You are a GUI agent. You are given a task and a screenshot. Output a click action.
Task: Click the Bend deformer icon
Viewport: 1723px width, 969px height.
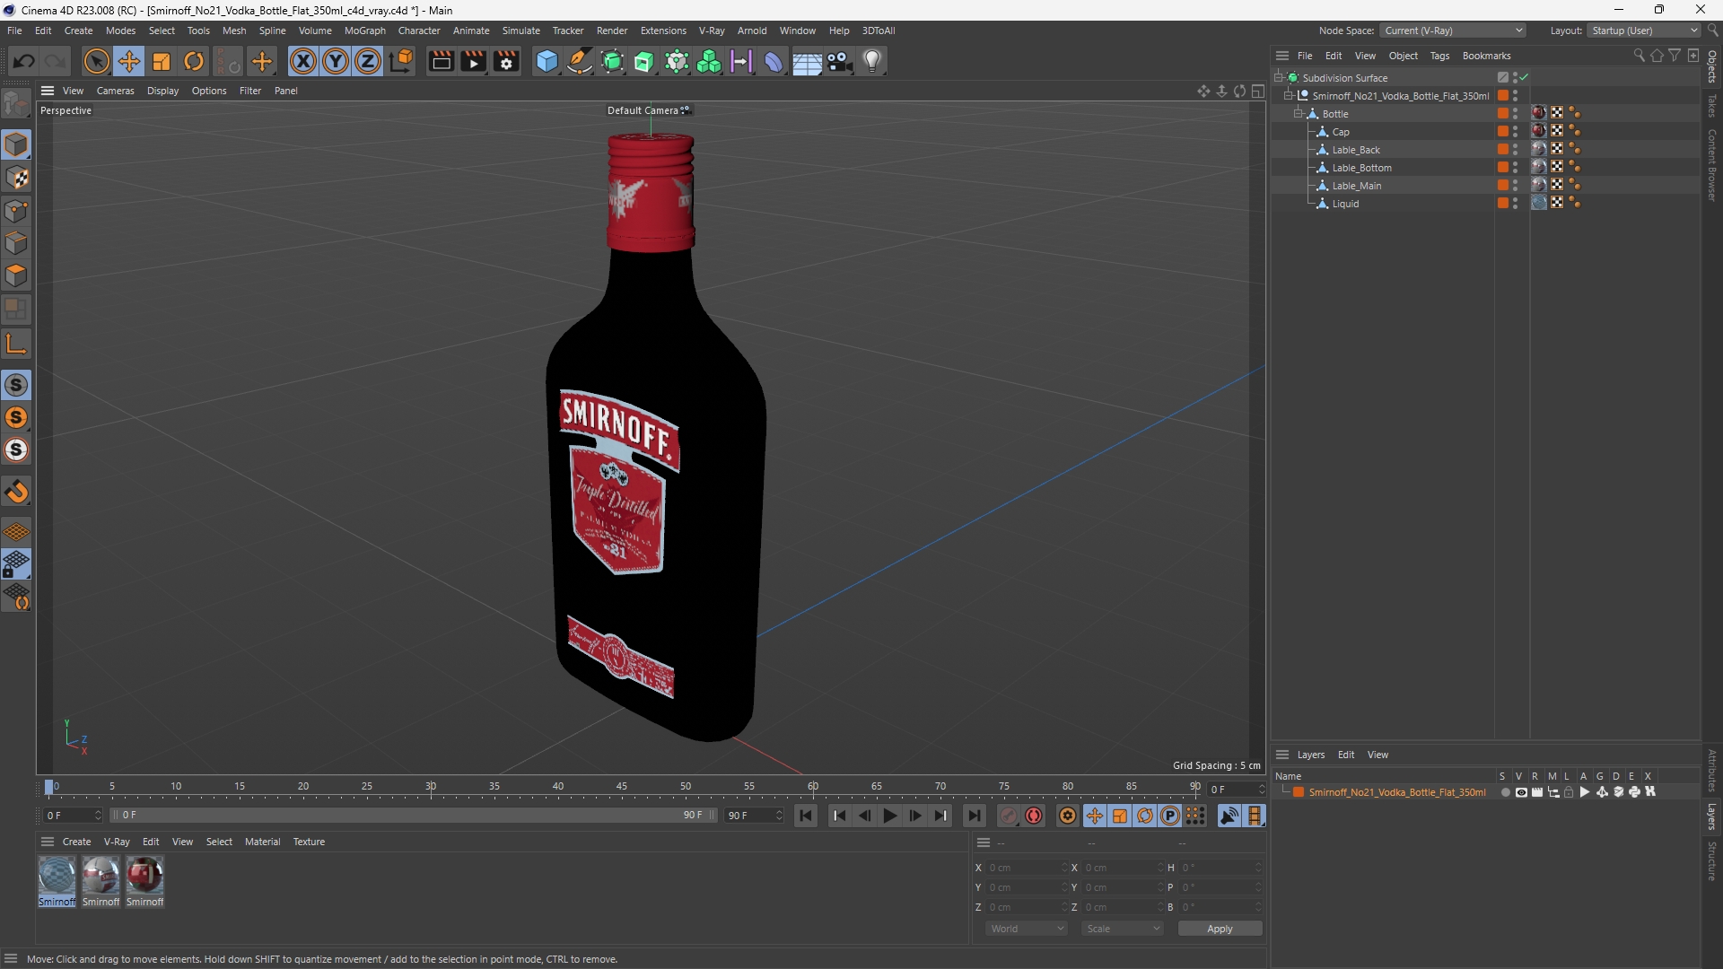tap(774, 61)
